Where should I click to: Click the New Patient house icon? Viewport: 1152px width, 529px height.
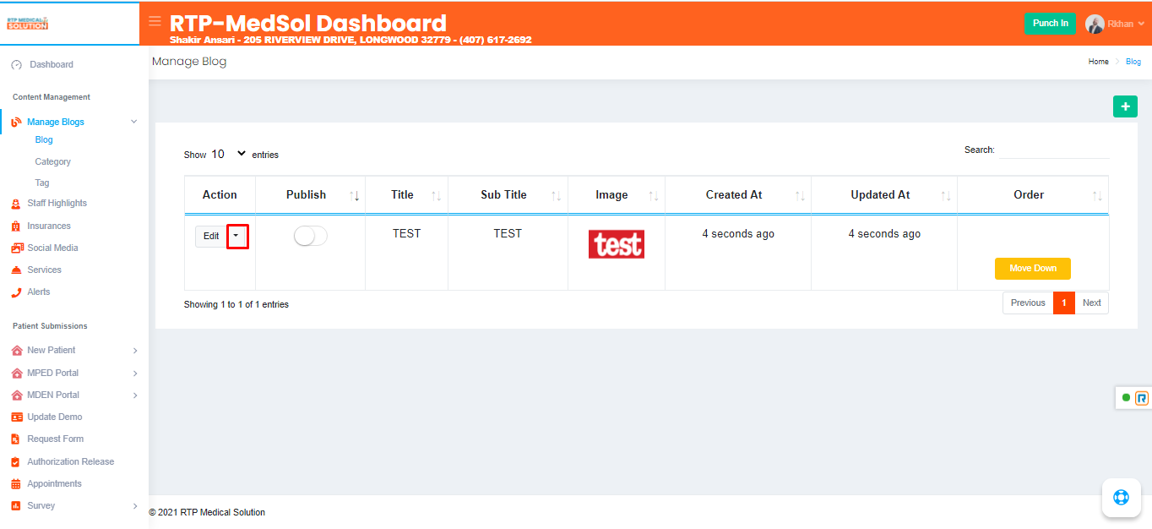click(x=17, y=351)
